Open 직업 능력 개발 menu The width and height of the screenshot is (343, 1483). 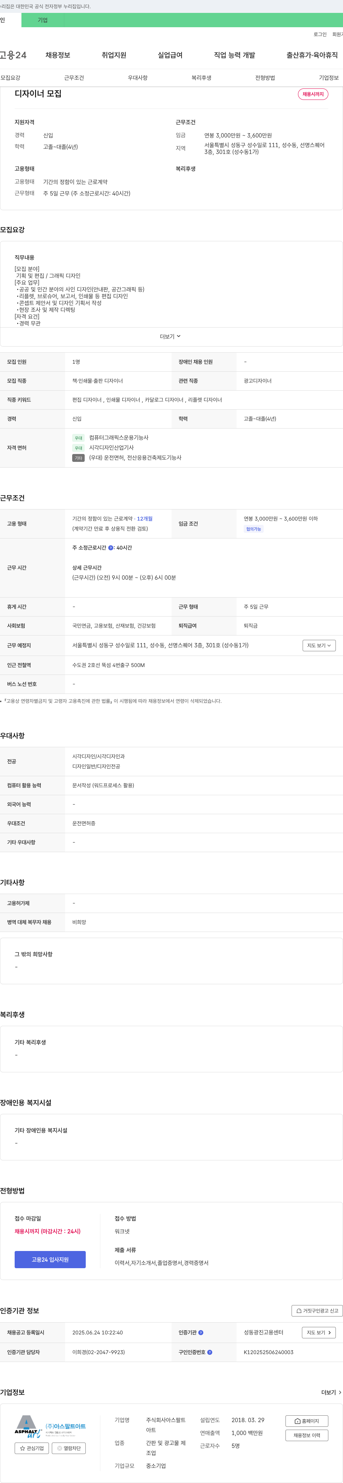tap(234, 55)
